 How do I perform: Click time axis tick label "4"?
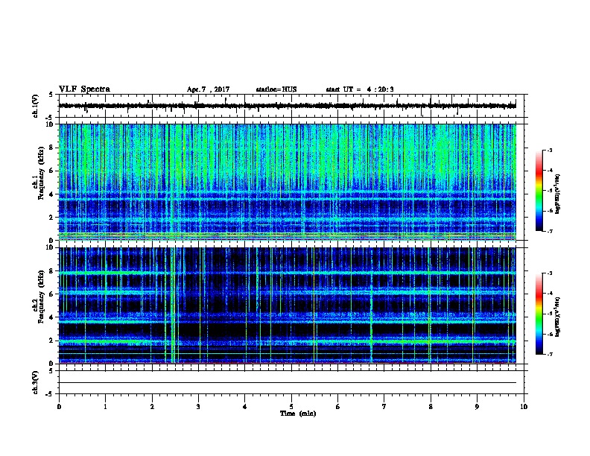tap(245, 407)
